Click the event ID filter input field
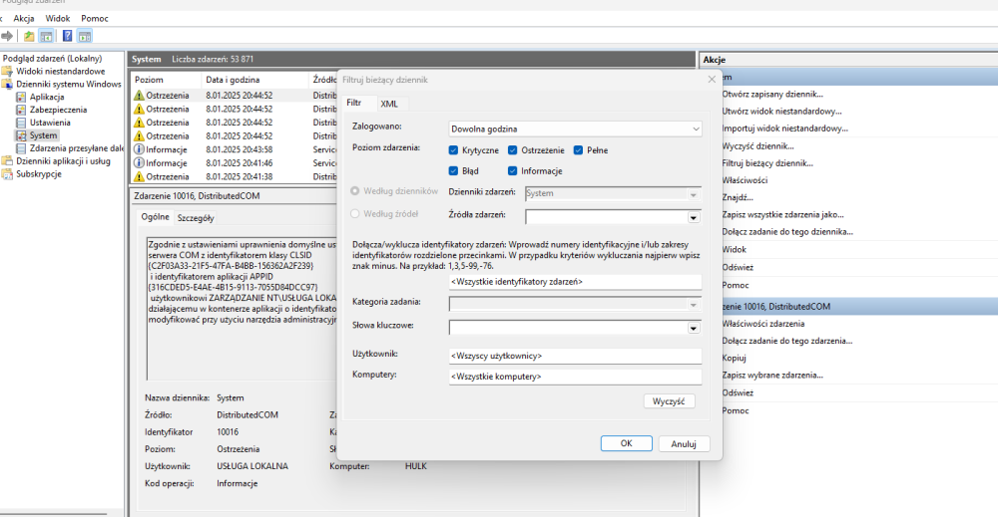998x517 pixels. coord(574,282)
